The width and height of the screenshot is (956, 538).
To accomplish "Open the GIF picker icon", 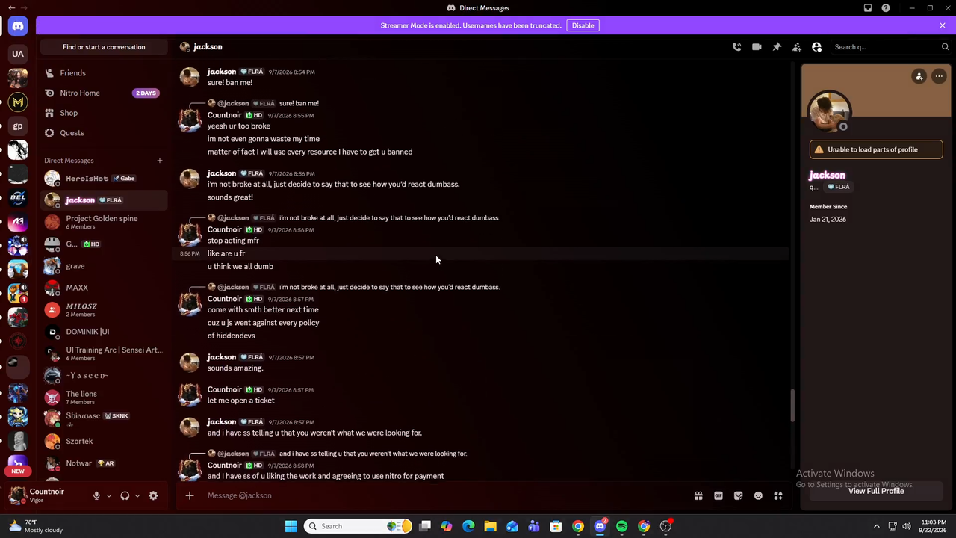I will (718, 495).
